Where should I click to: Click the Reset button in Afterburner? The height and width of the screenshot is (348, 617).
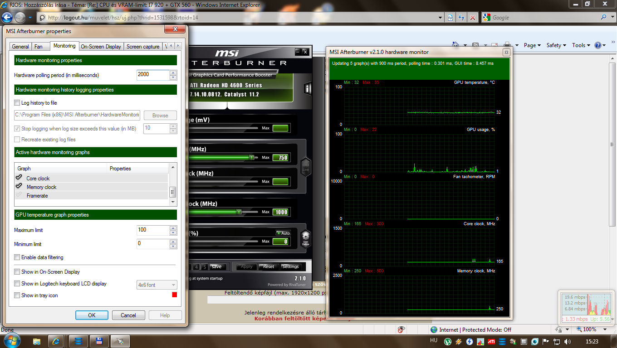(269, 266)
